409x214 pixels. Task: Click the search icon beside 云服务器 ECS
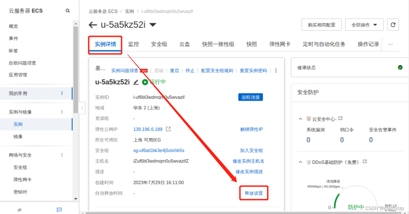pyautogui.click(x=68, y=11)
